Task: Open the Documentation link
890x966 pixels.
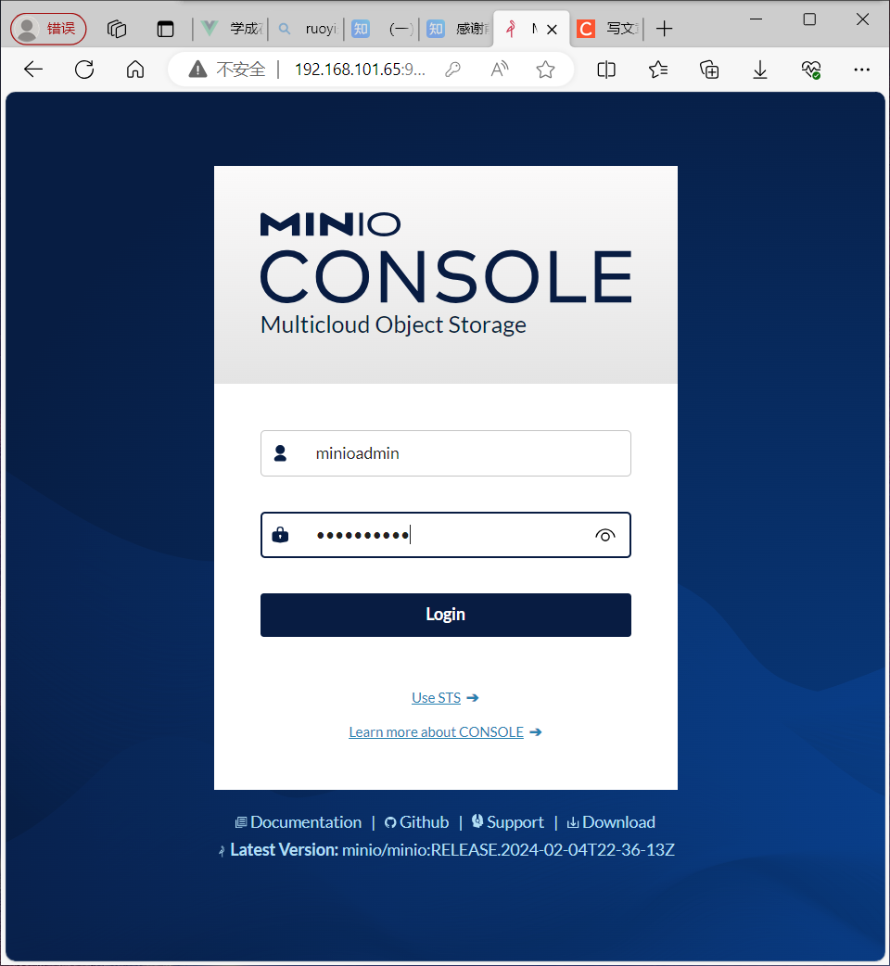Action: tap(299, 822)
